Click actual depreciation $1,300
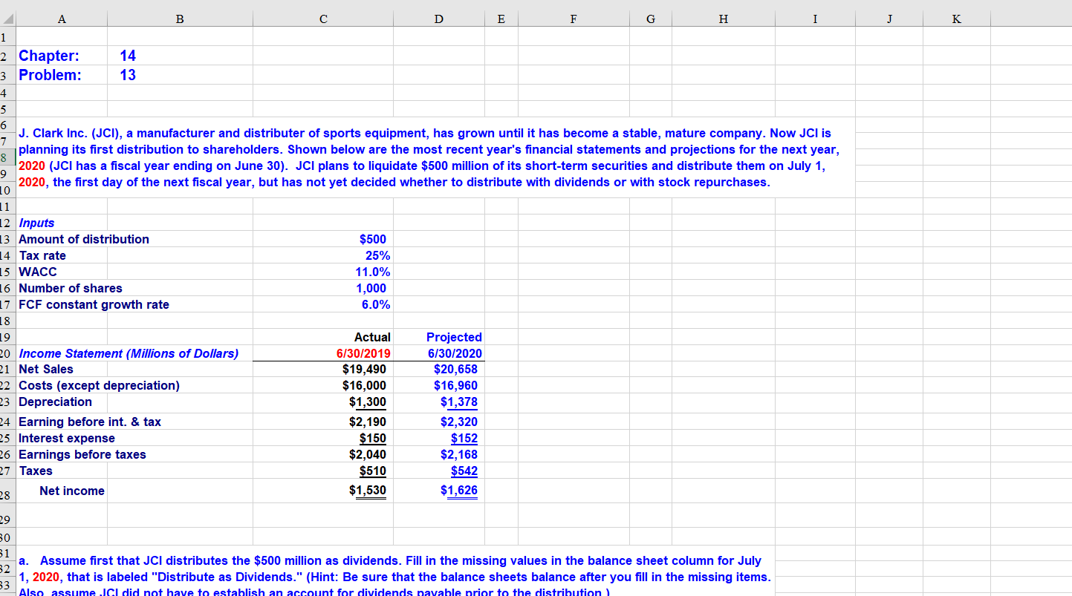The width and height of the screenshot is (1072, 596). [x=368, y=402]
